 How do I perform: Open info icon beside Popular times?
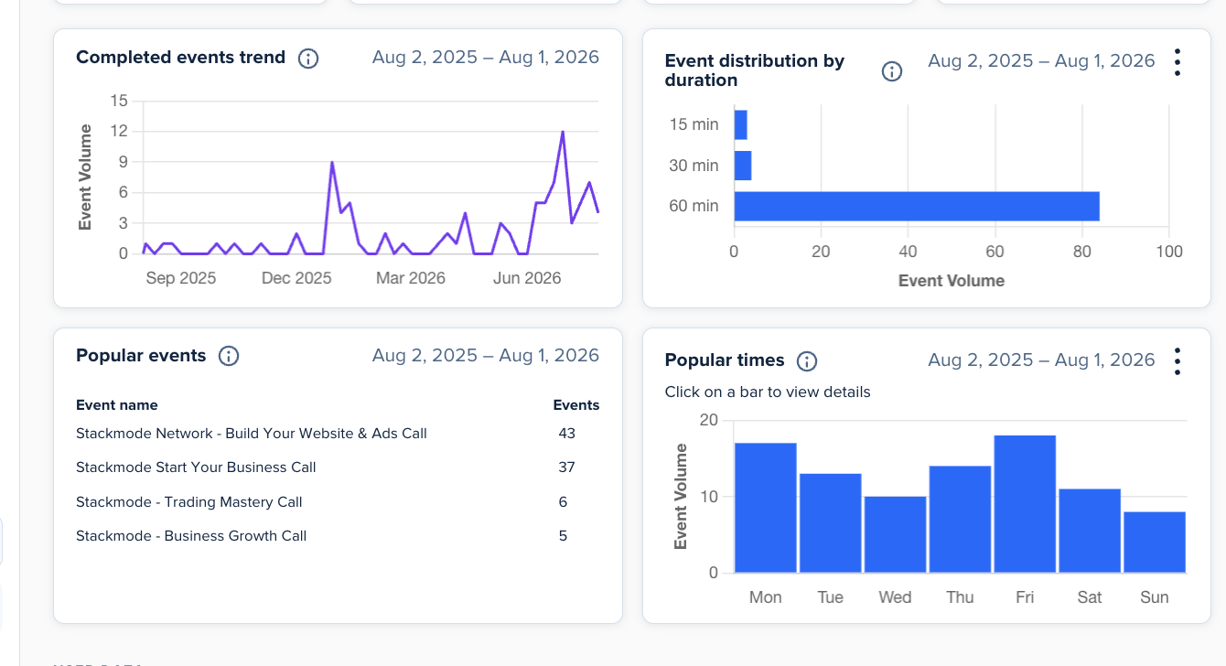pos(807,361)
